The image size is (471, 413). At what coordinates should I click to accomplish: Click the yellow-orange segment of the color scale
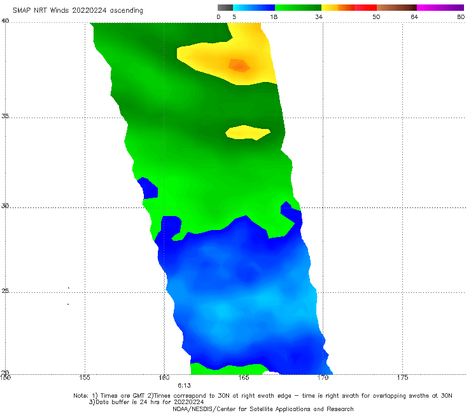338,8
